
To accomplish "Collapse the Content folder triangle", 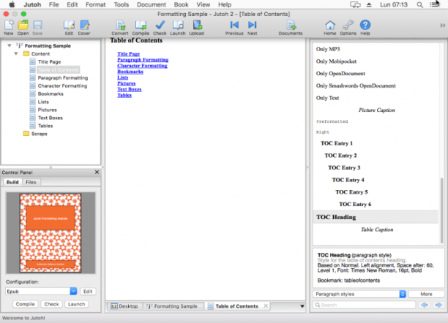I will [16, 53].
